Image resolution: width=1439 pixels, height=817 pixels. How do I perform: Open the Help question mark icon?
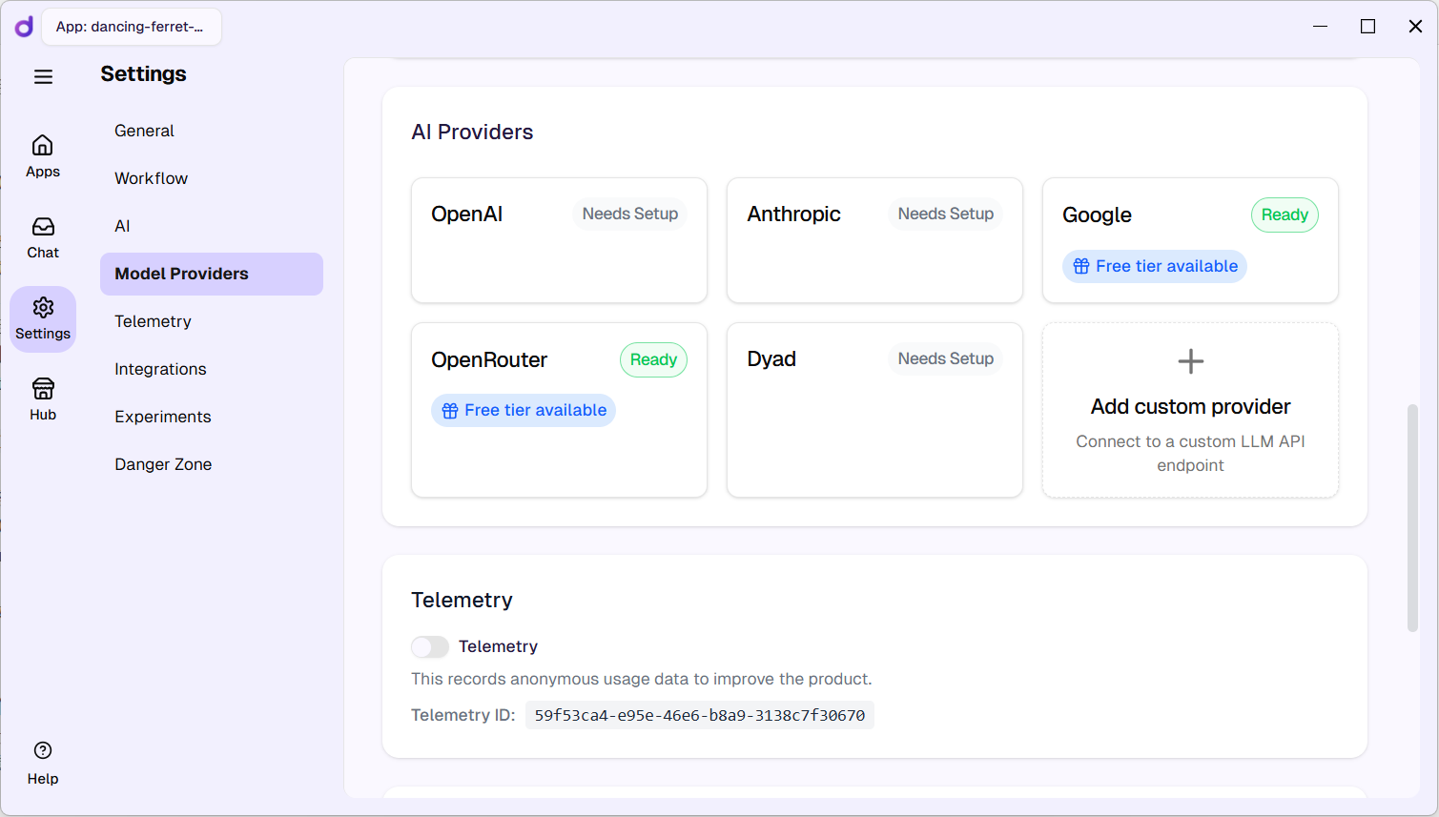(43, 751)
